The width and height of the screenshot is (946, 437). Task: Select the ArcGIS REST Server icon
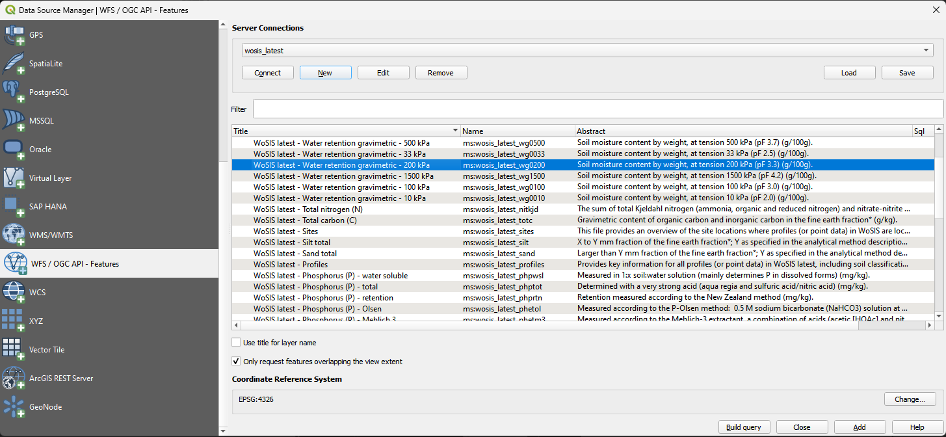[14, 378]
